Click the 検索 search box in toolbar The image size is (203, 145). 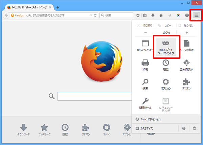point(116,15)
